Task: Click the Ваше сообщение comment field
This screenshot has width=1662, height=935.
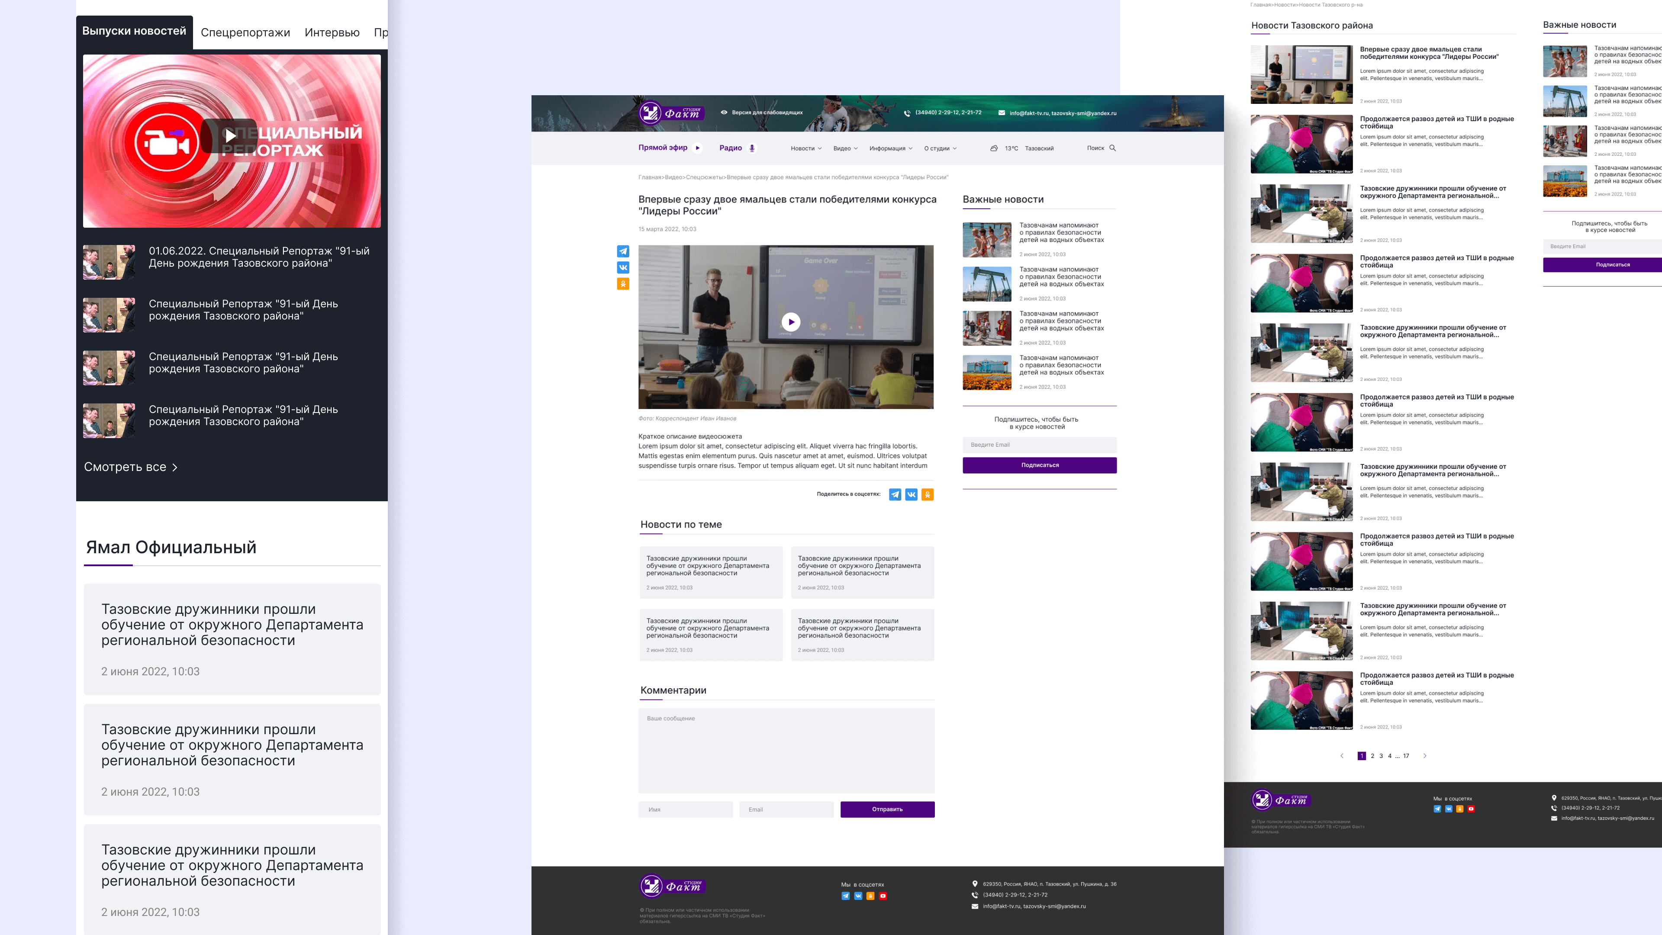Action: tap(786, 751)
